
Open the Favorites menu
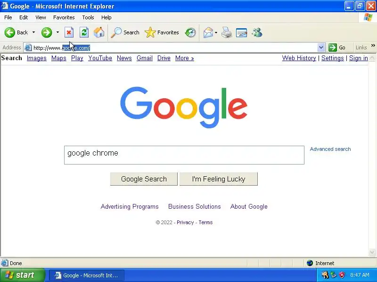tap(64, 17)
